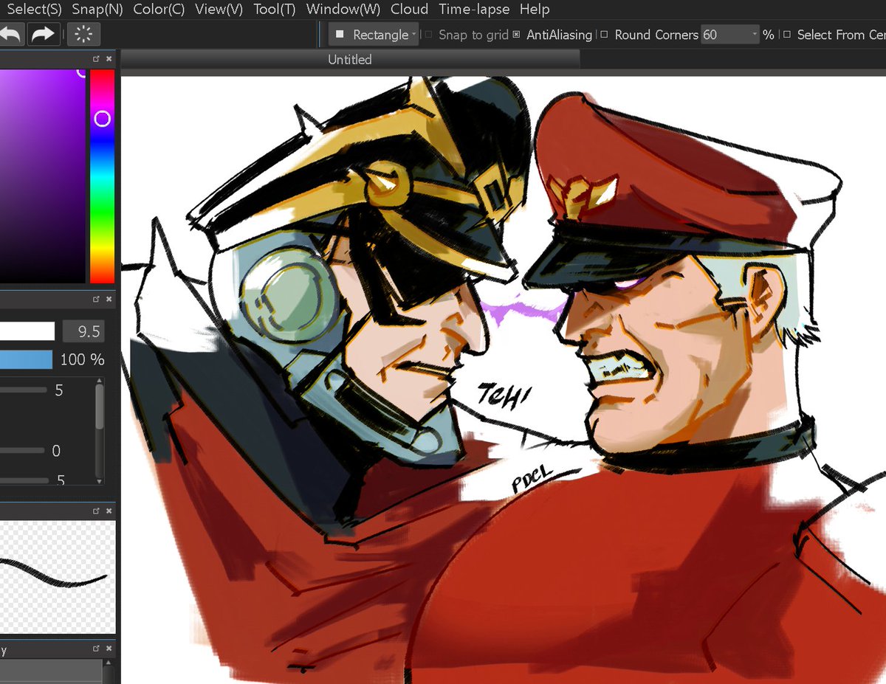This screenshot has width=886, height=684.
Task: Click the hue slider circle handle
Action: click(103, 118)
